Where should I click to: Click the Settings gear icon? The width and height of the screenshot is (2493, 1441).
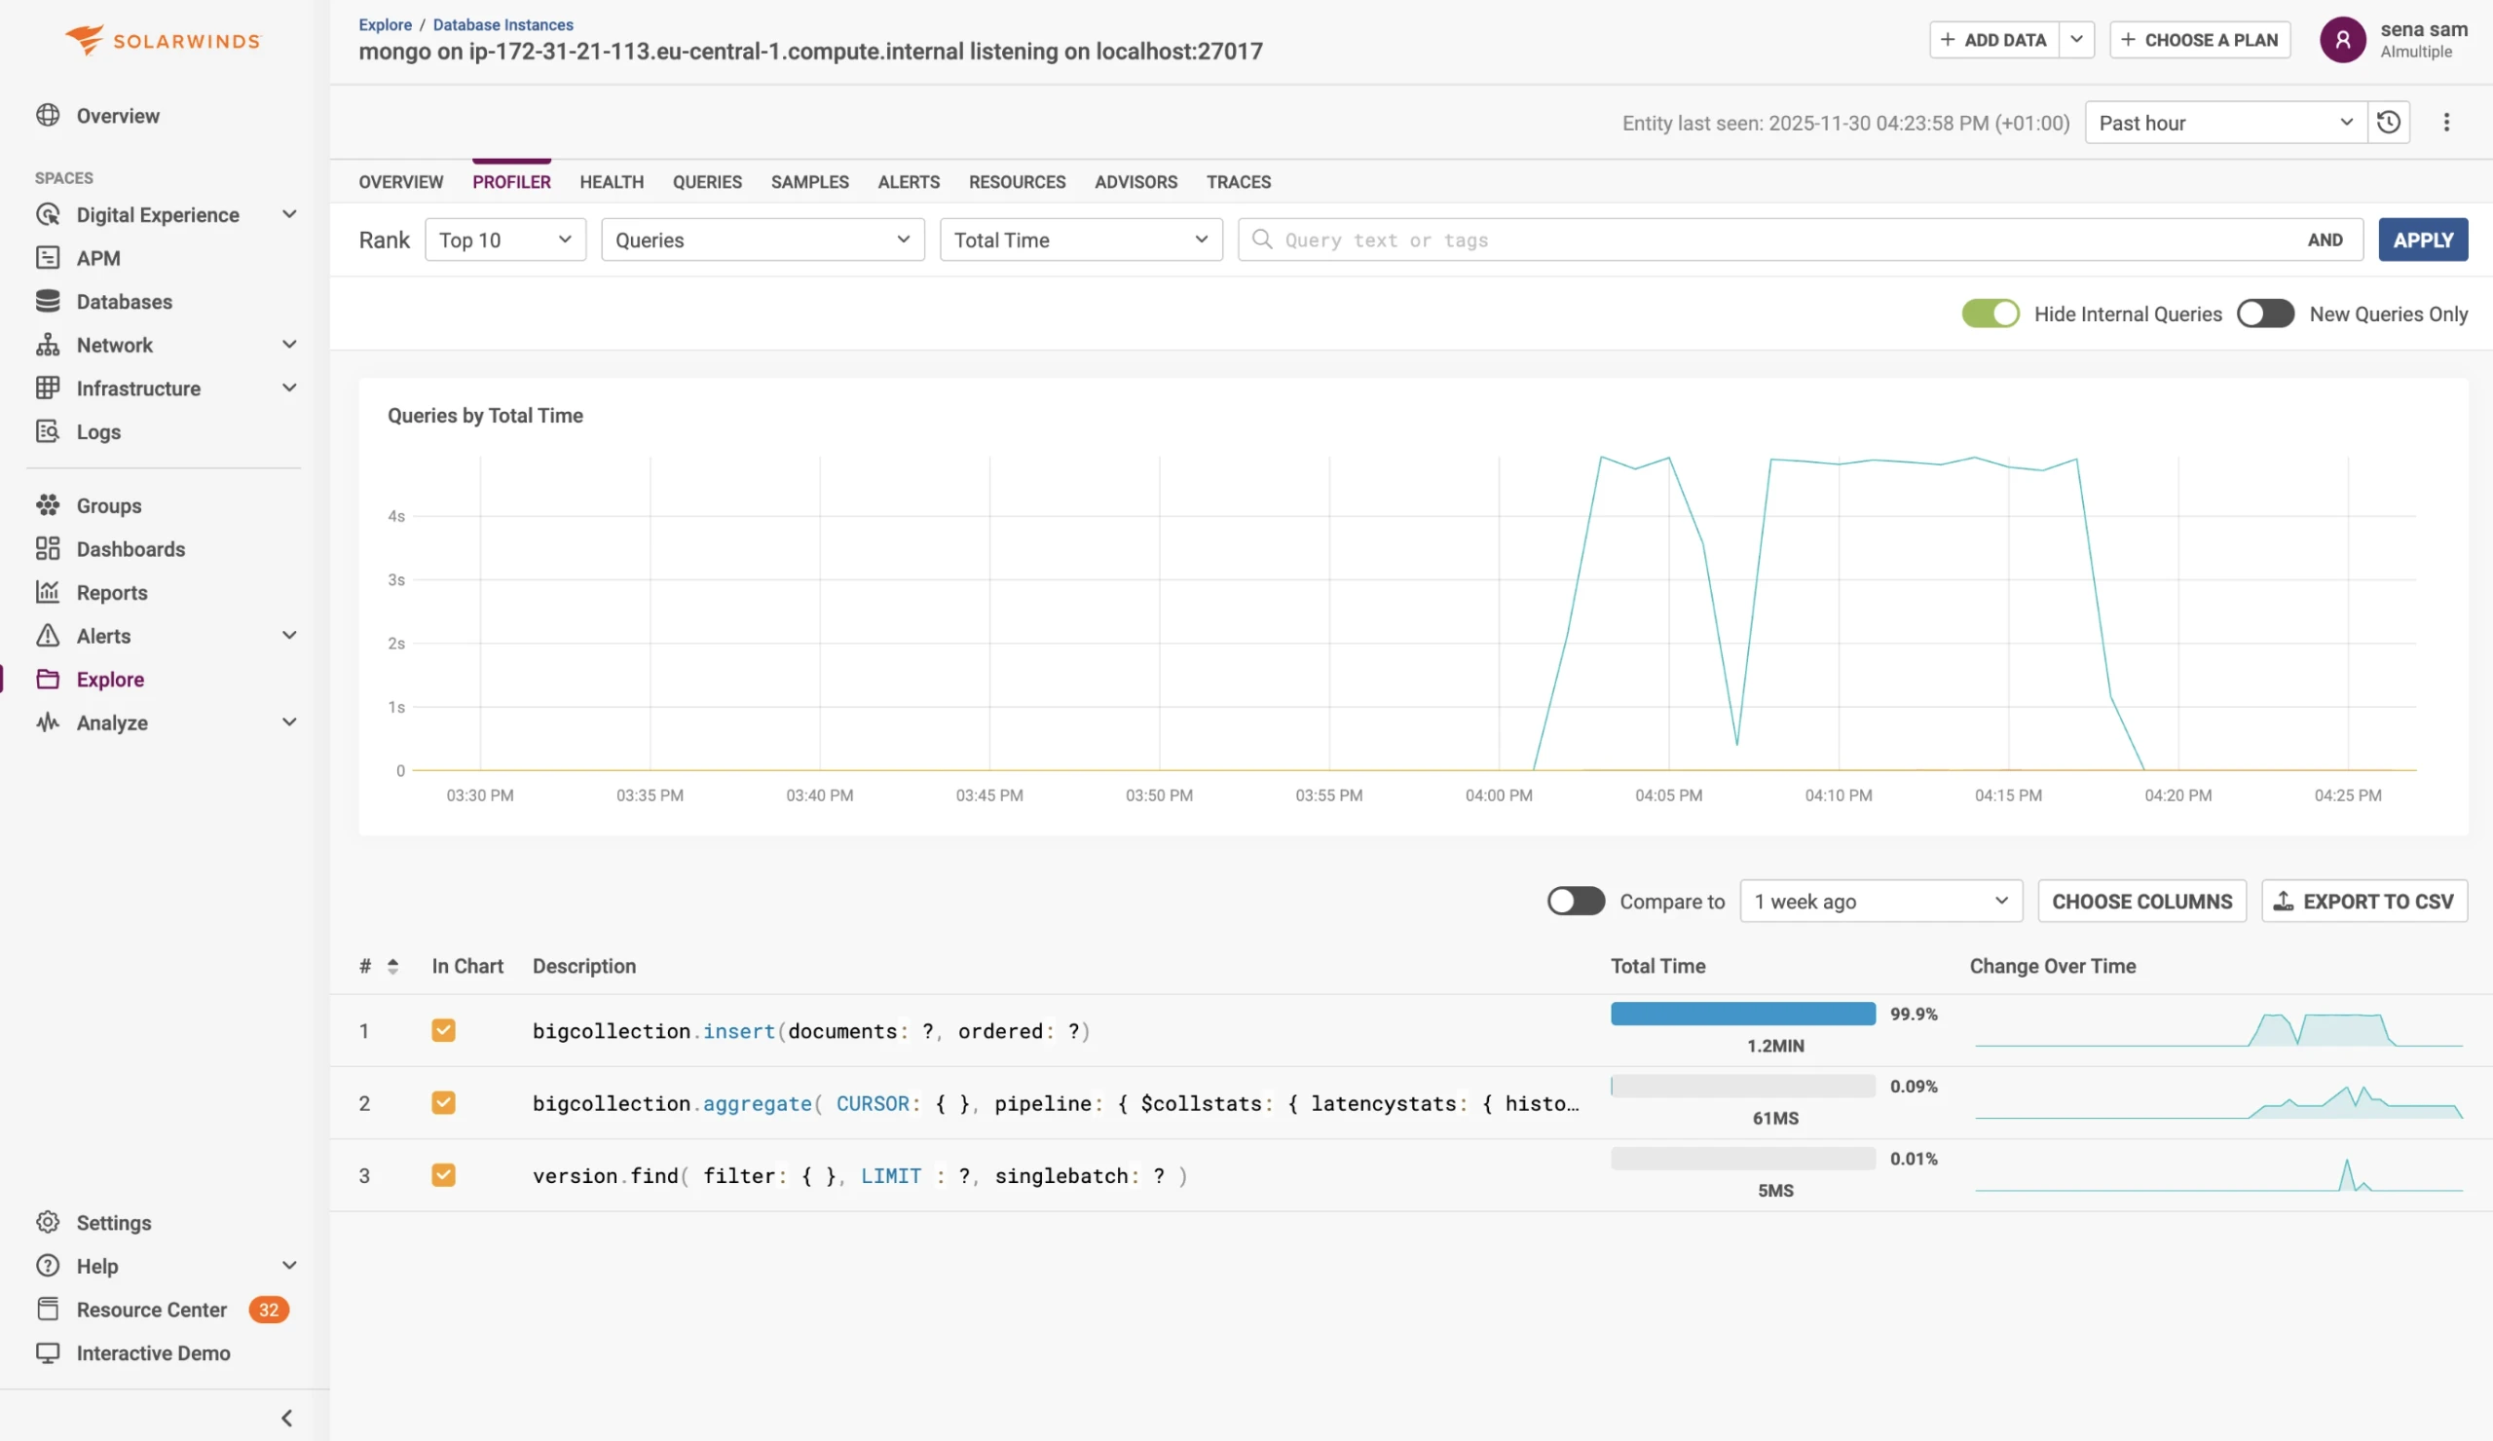[x=48, y=1223]
